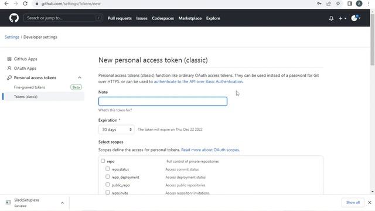Open Issues in top nav
The image size is (375, 211).
click(142, 18)
